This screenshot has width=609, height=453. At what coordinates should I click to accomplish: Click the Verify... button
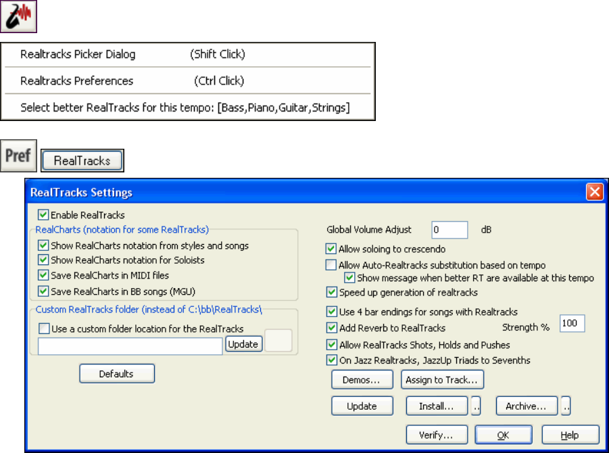(x=437, y=435)
